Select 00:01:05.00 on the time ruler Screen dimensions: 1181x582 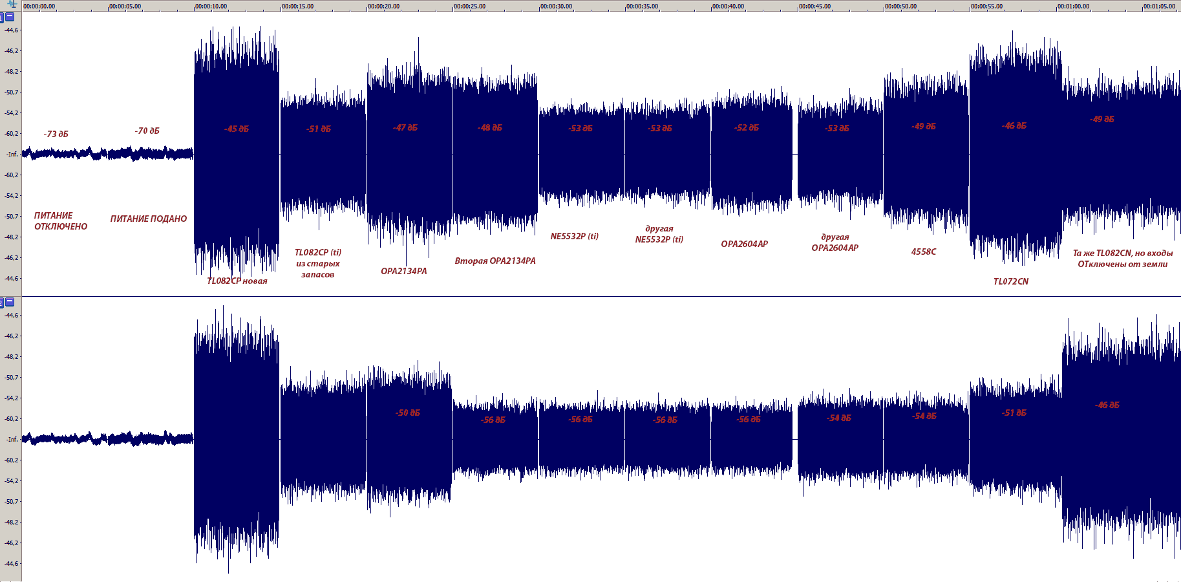coord(1159,6)
